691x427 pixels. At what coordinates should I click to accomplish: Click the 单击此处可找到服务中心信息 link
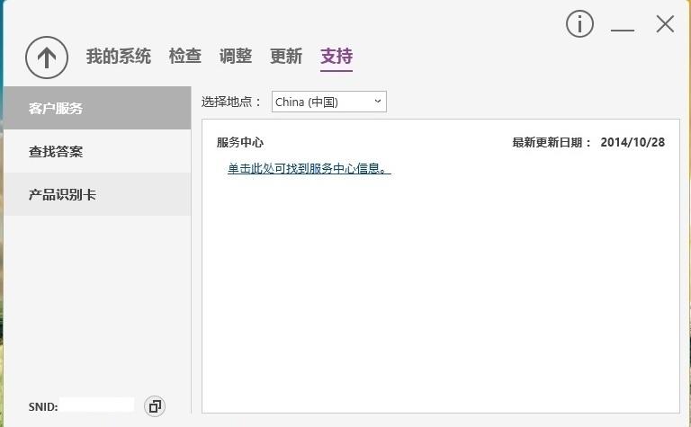(309, 168)
